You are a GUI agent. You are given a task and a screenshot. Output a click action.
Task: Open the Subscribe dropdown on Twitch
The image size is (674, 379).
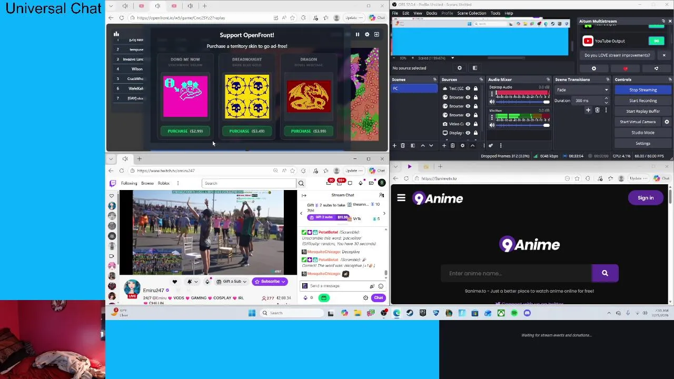pyautogui.click(x=269, y=282)
